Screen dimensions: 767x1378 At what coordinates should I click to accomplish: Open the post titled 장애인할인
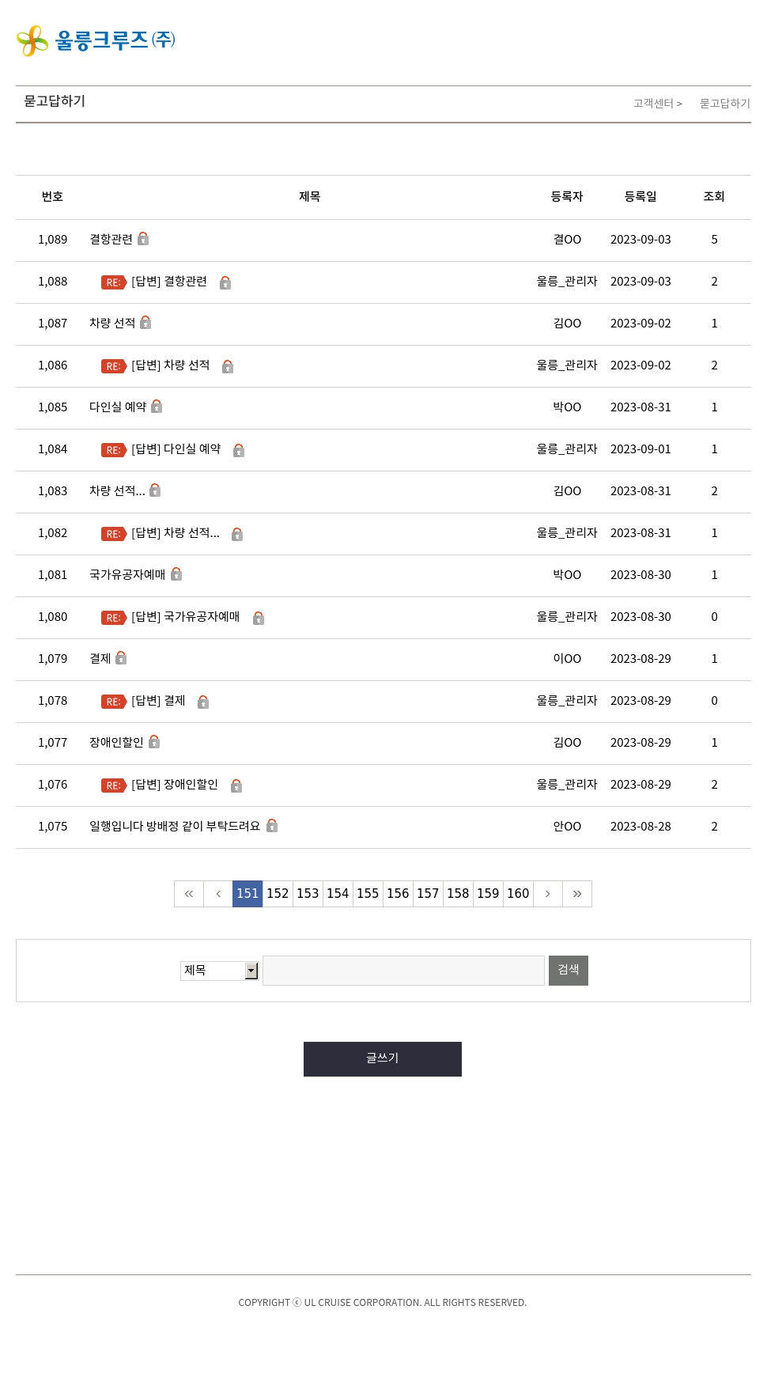pos(116,742)
